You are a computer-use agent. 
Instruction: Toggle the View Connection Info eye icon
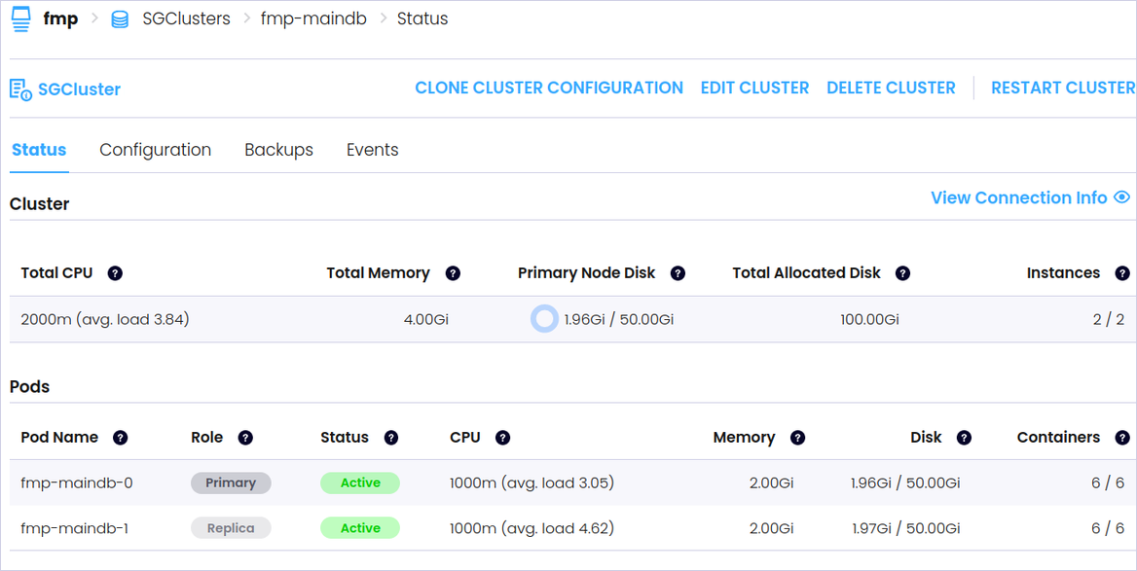pyautogui.click(x=1121, y=197)
